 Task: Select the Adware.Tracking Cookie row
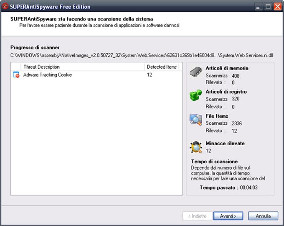96,74
